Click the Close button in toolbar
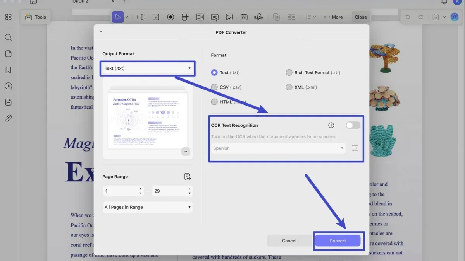465x261 pixels. (x=361, y=17)
